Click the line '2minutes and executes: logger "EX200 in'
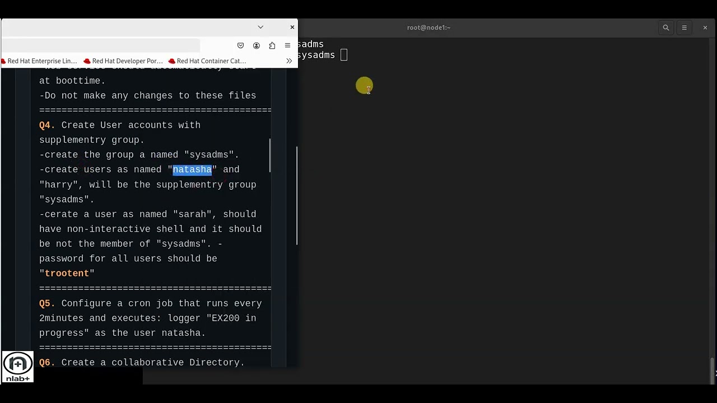This screenshot has height=403, width=717. 147,318
